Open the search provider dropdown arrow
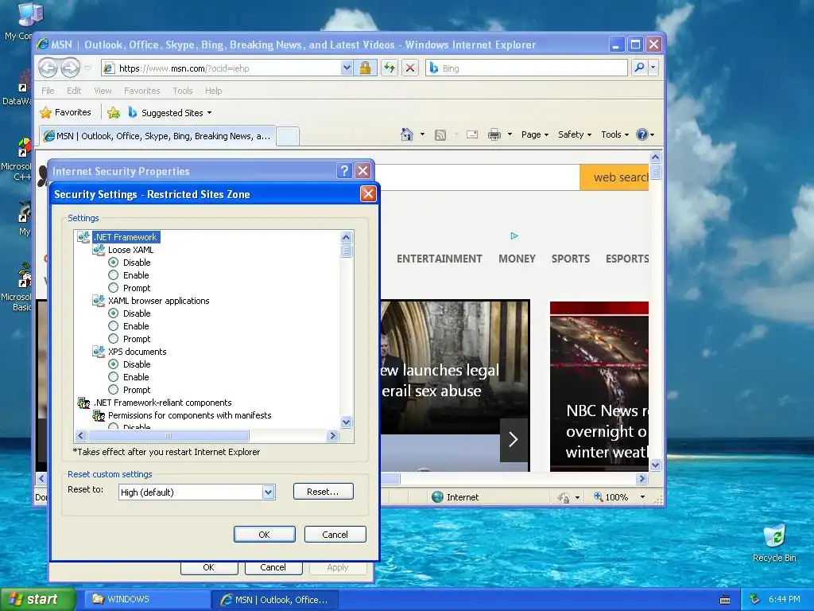 pyautogui.click(x=653, y=68)
